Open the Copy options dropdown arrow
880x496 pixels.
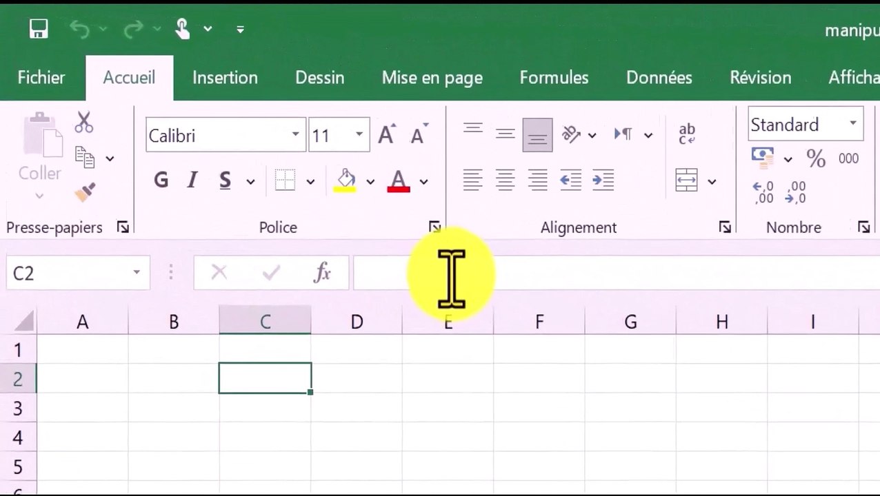tap(110, 159)
